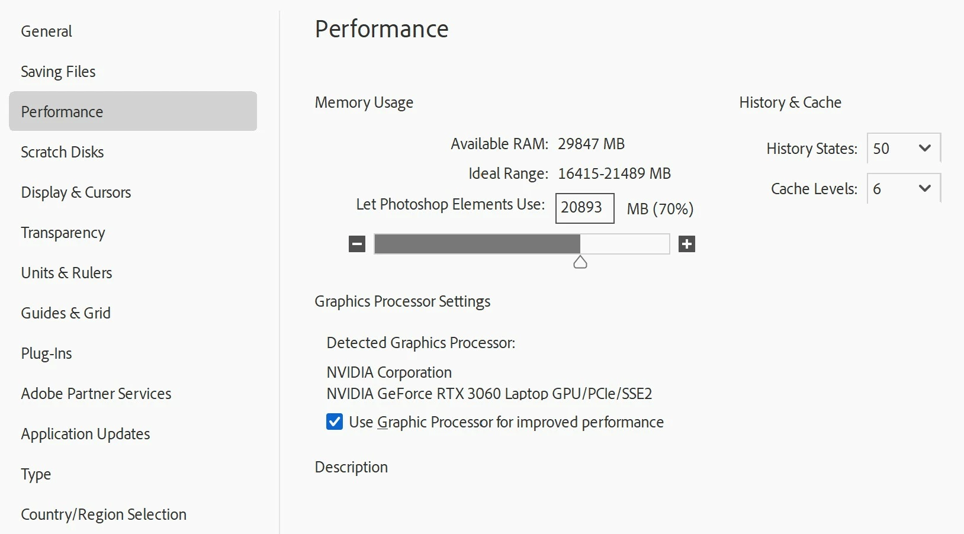The width and height of the screenshot is (964, 534).
Task: Open the General preferences section
Action: pyautogui.click(x=47, y=31)
